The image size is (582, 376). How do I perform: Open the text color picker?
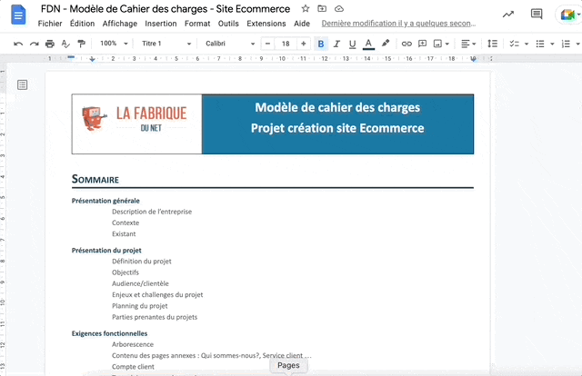368,44
